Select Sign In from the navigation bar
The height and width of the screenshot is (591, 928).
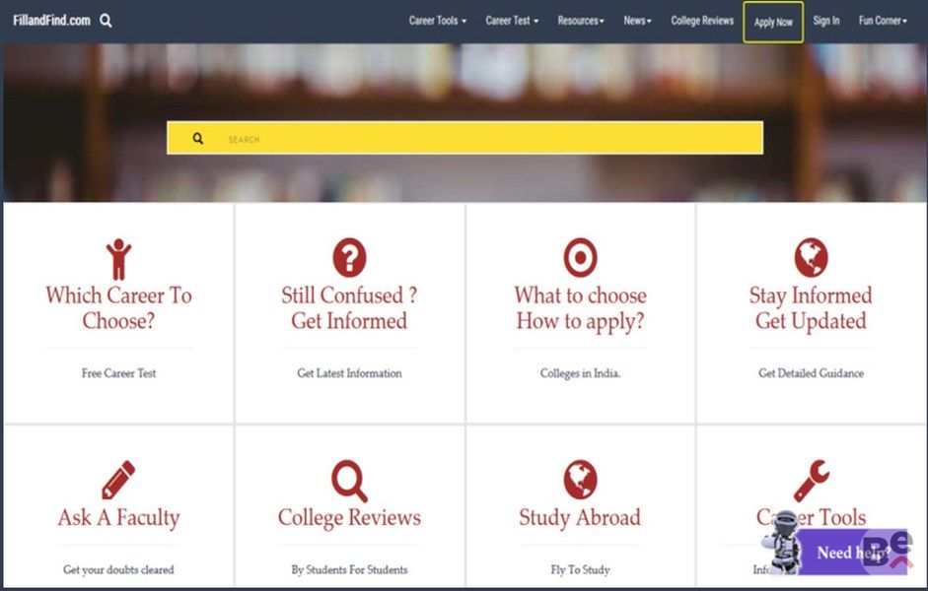[826, 21]
